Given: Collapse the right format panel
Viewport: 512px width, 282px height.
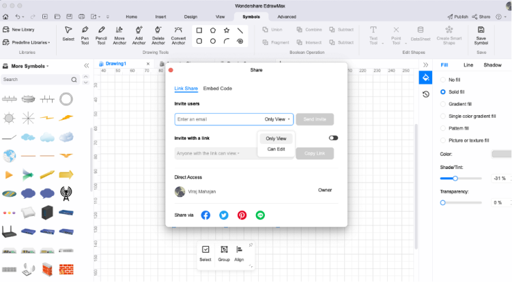Looking at the screenshot, I should tap(425, 65).
